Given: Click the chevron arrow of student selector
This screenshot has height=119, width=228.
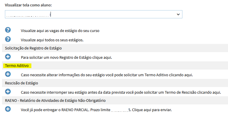Looking at the screenshot, I should click(178, 14).
